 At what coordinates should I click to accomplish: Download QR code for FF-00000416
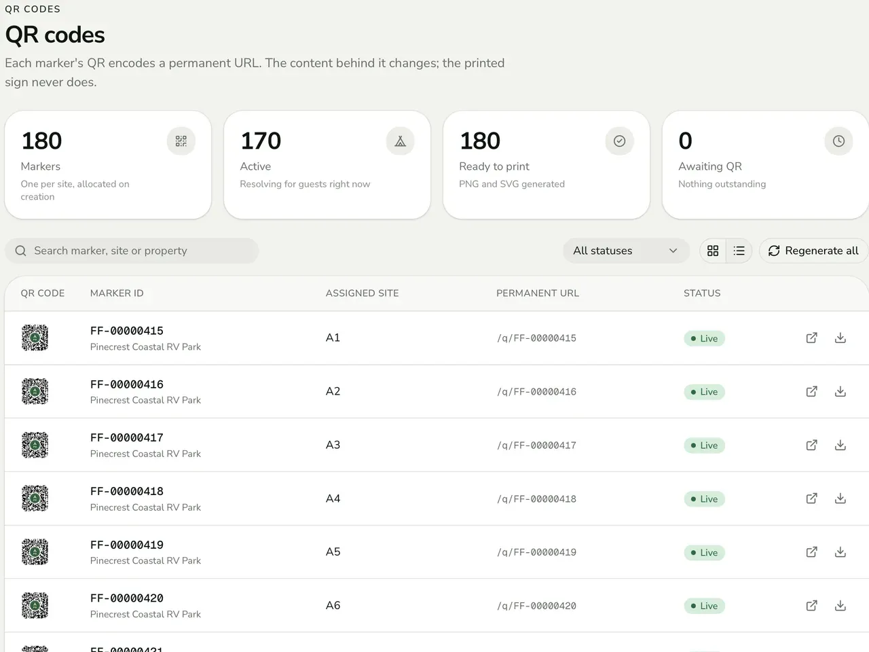[840, 391]
